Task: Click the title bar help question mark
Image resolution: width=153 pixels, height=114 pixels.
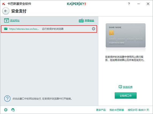Action: (129, 4)
